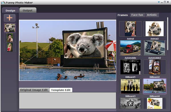Viewport: 171px width, 112px height.
Task: Click the Template Edit tab
Action: 61,90
